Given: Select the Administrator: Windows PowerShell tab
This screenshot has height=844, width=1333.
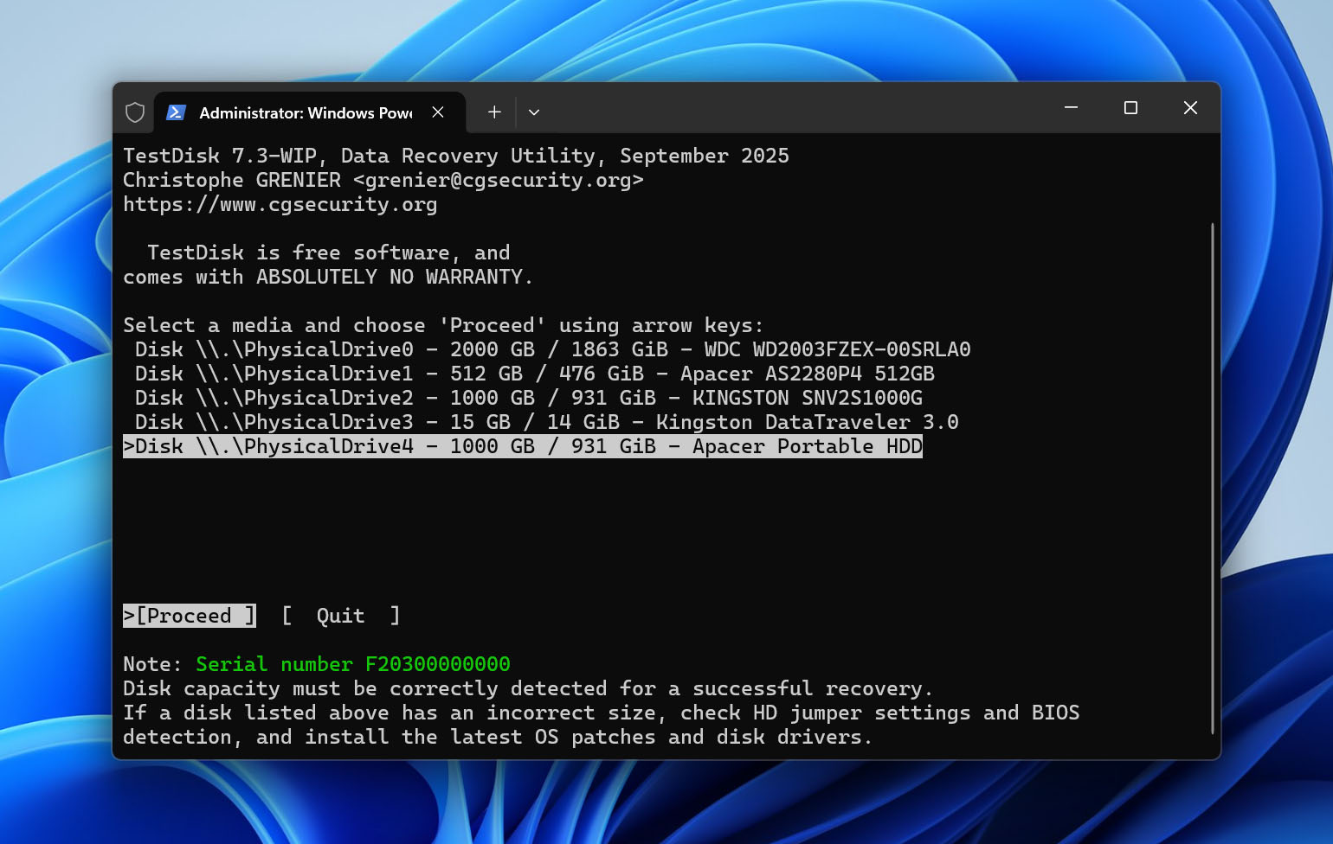Looking at the screenshot, I should pyautogui.click(x=310, y=112).
